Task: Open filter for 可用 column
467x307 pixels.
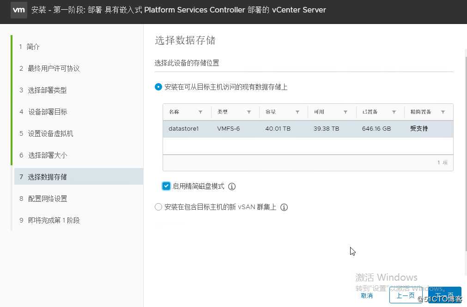Action: [x=346, y=112]
